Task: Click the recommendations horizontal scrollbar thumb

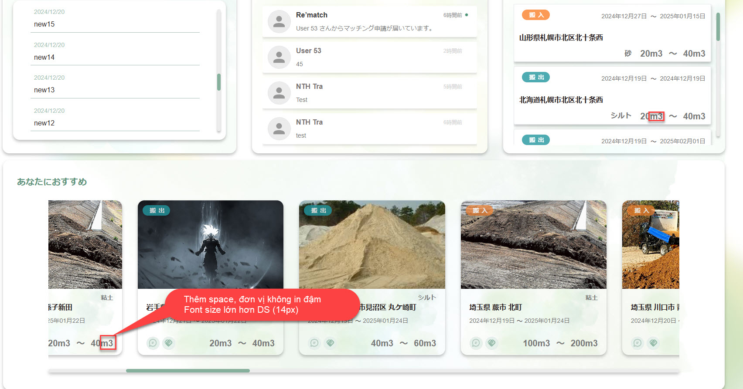Action: (x=188, y=371)
